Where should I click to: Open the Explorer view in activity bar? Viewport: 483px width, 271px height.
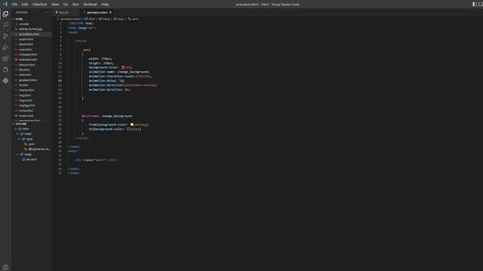coord(5,14)
